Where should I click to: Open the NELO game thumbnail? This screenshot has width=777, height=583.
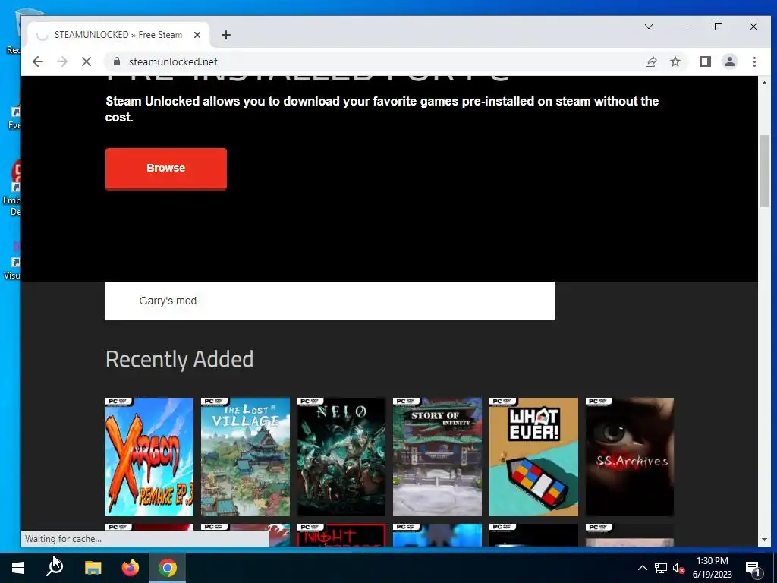(x=341, y=456)
